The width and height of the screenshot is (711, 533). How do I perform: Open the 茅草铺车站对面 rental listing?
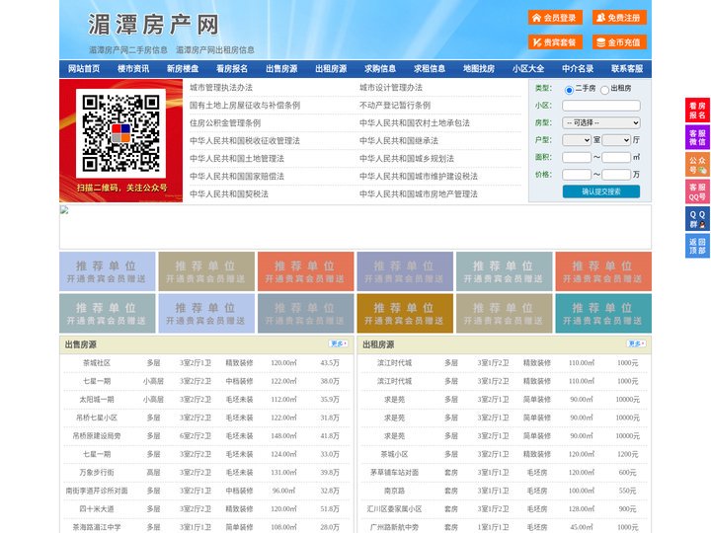[394, 472]
